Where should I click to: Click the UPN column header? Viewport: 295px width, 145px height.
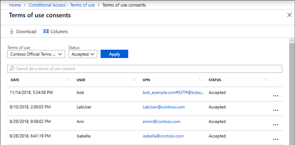[146, 80]
